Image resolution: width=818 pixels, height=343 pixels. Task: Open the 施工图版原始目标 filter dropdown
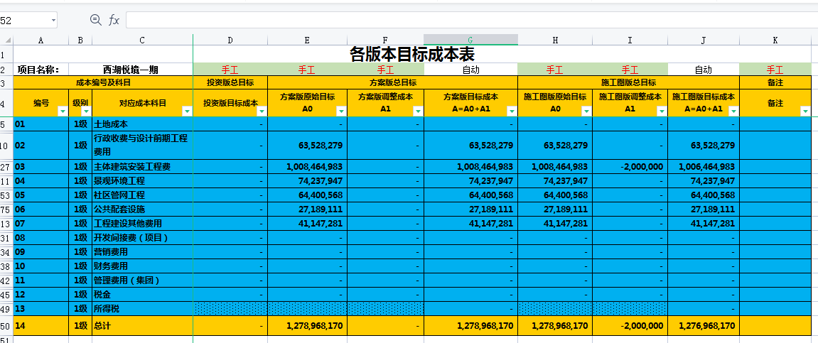click(x=586, y=111)
